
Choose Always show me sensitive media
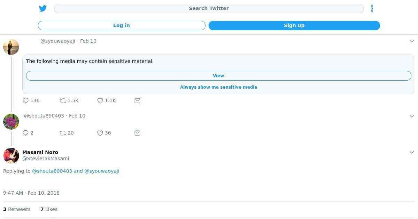(218, 87)
